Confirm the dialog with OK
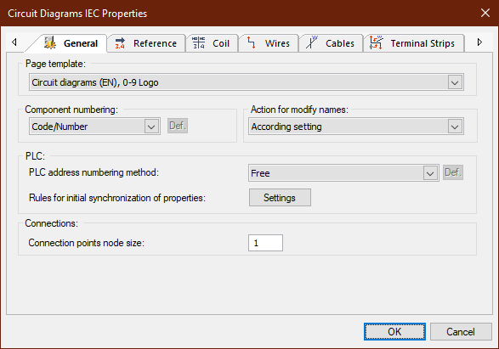The width and height of the screenshot is (499, 349). pyautogui.click(x=394, y=332)
